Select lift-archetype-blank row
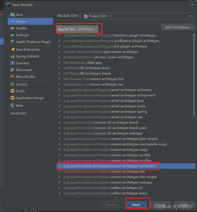 (126, 73)
